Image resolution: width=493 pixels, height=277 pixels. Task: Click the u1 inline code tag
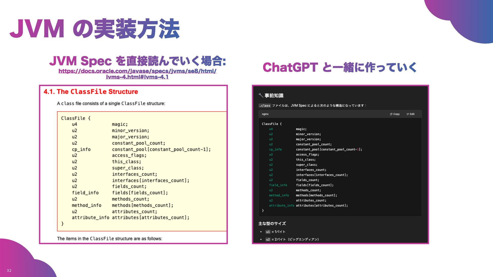click(x=268, y=232)
